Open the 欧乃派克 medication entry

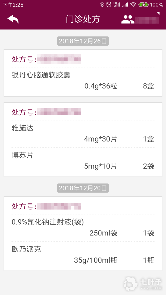[x=26, y=249]
